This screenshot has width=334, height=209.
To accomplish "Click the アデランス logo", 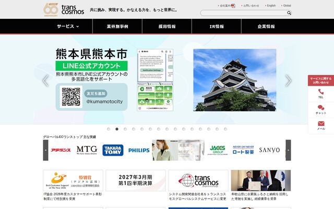I will click(x=61, y=150).
